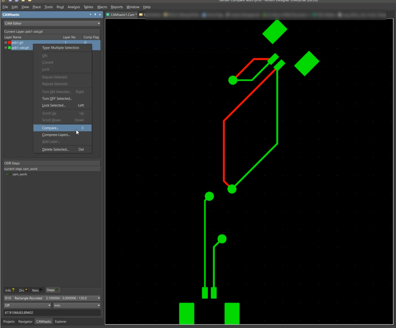The width and height of the screenshot is (396, 328).
Task: Toggle visibility checkbox for pcb1-old.gtl layer
Action: point(5,48)
